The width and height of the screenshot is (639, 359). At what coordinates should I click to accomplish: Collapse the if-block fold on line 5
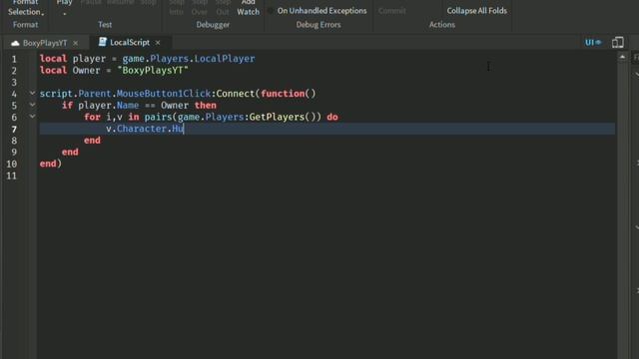pyautogui.click(x=32, y=105)
